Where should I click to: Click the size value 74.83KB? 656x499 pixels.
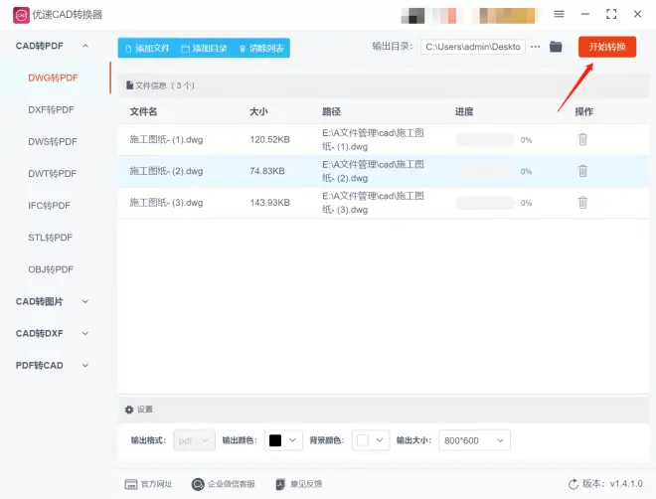tap(267, 171)
